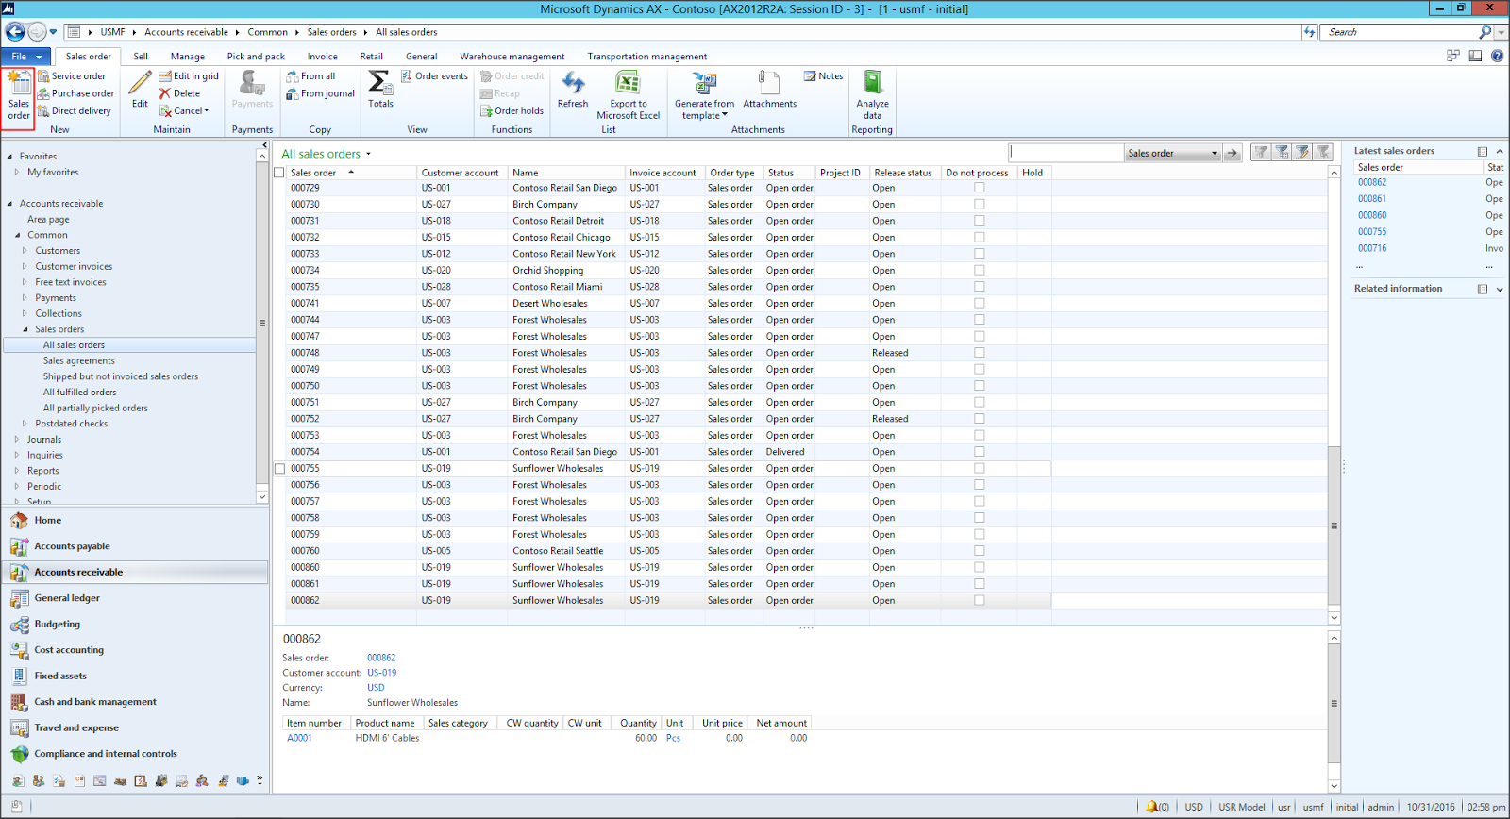Export list to Microsoft Excel
Screen dimensions: 1510x819
pyautogui.click(x=628, y=95)
